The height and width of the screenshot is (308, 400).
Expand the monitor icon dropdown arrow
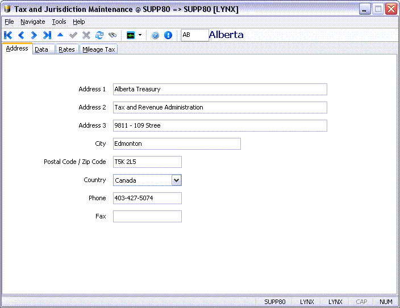point(140,35)
